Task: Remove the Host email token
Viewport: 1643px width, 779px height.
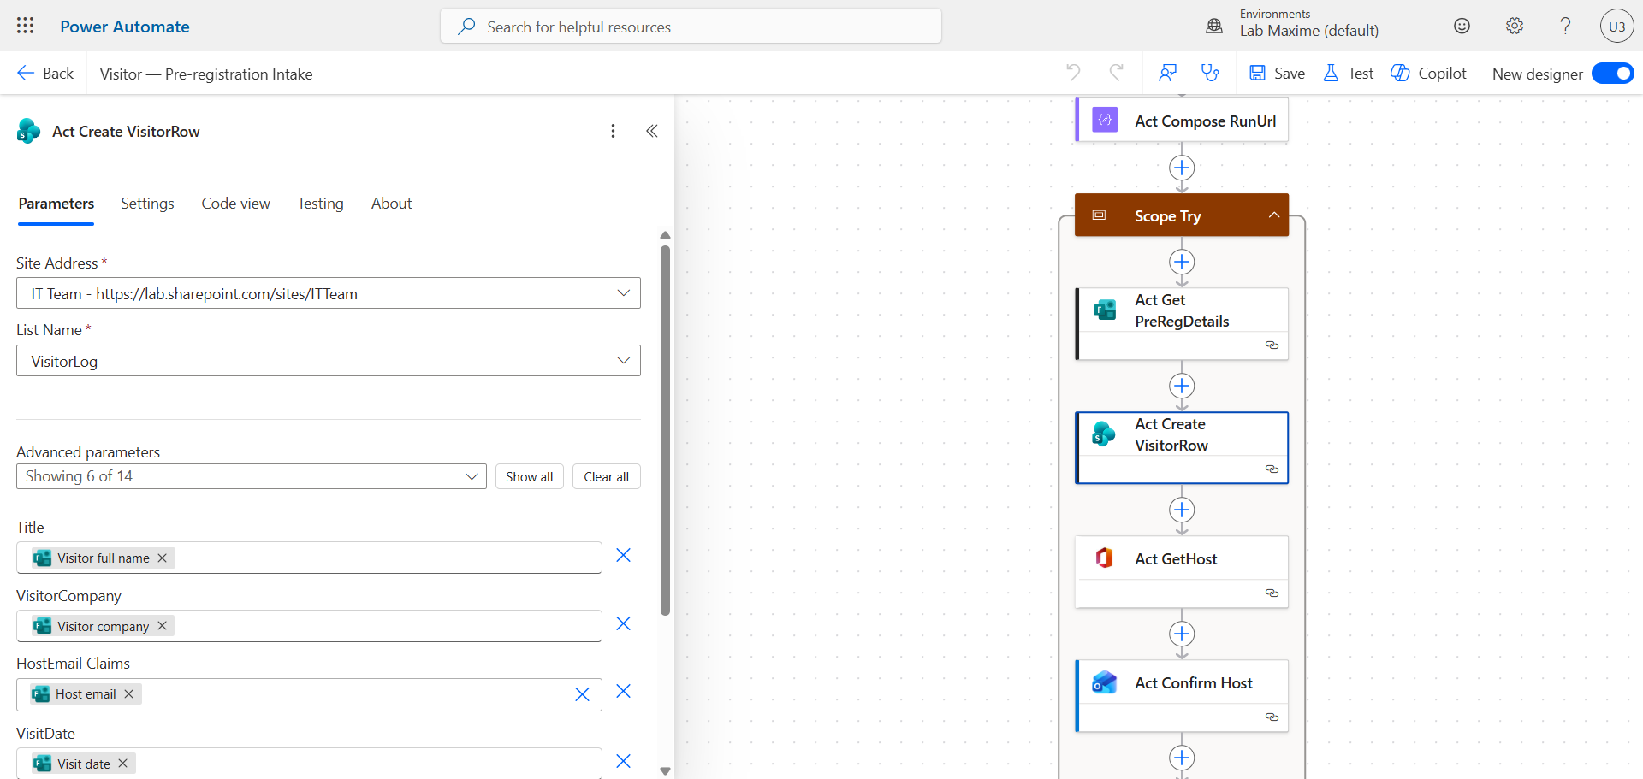Action: [129, 693]
